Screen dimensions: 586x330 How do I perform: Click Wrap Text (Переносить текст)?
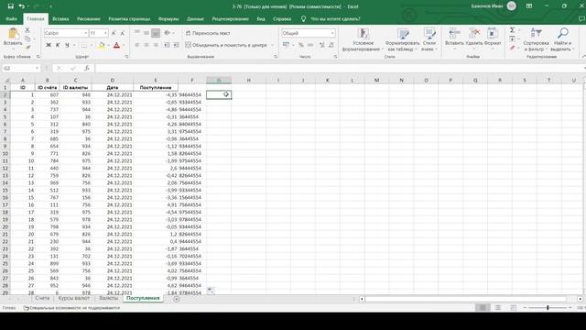208,33
